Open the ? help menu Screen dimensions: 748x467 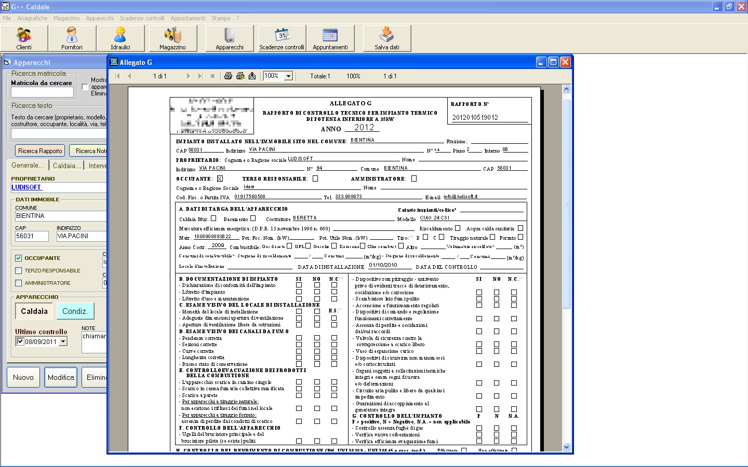238,18
